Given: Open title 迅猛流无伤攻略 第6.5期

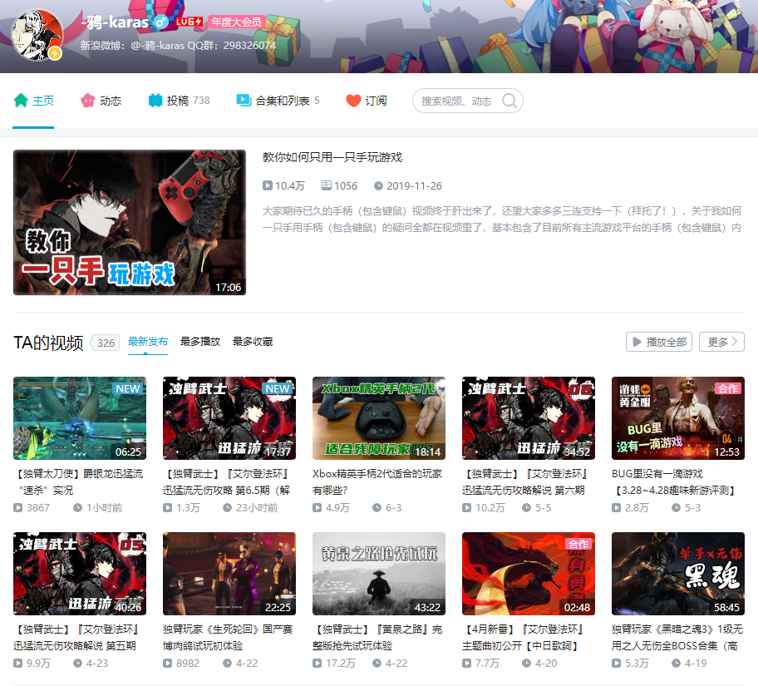Looking at the screenshot, I should coord(227,481).
